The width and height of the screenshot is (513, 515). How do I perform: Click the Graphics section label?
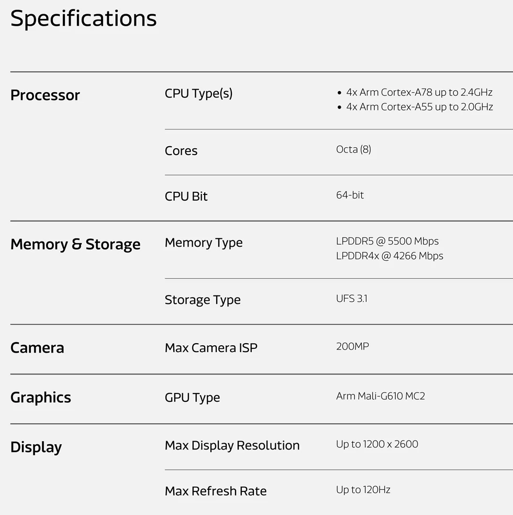(x=40, y=398)
